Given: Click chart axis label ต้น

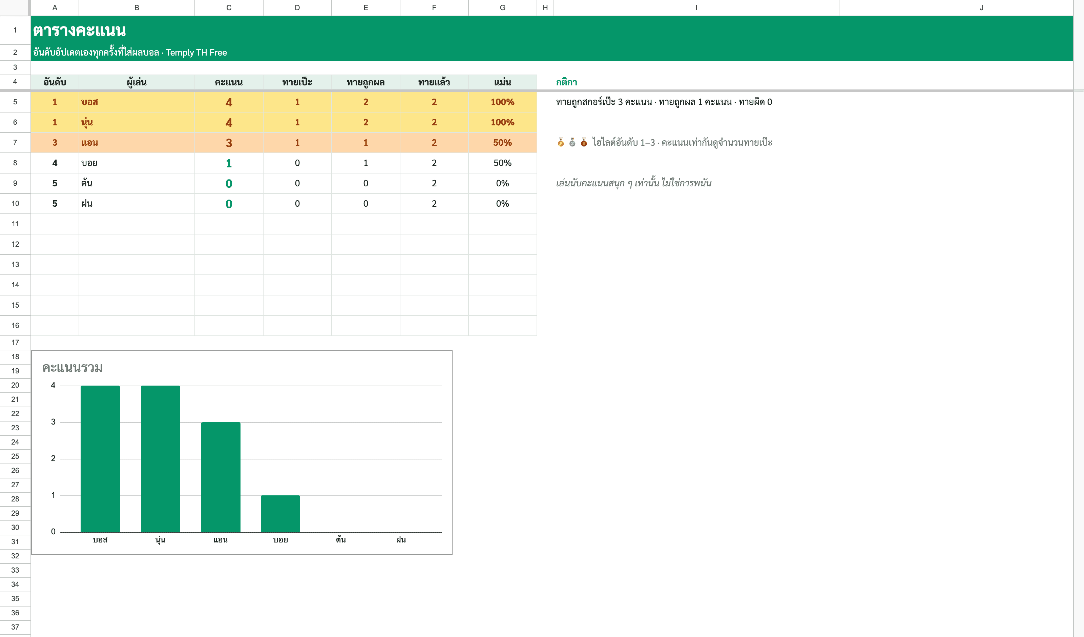Looking at the screenshot, I should coord(341,540).
